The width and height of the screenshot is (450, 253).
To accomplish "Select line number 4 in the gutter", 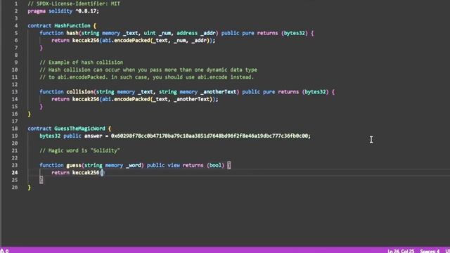I will point(15,26).
